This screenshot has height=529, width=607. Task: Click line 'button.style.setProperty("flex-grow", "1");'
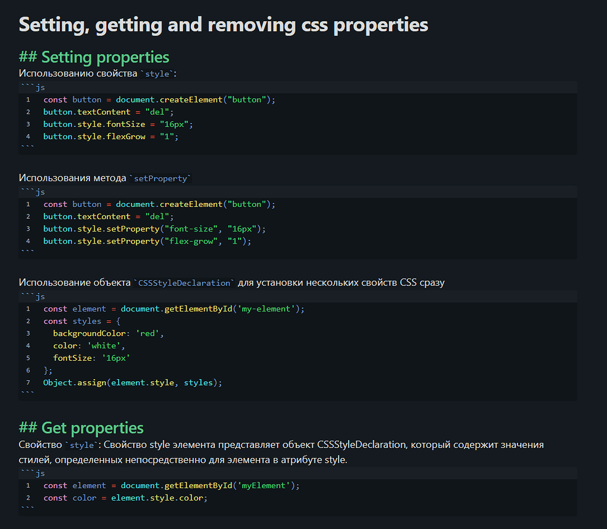point(147,241)
